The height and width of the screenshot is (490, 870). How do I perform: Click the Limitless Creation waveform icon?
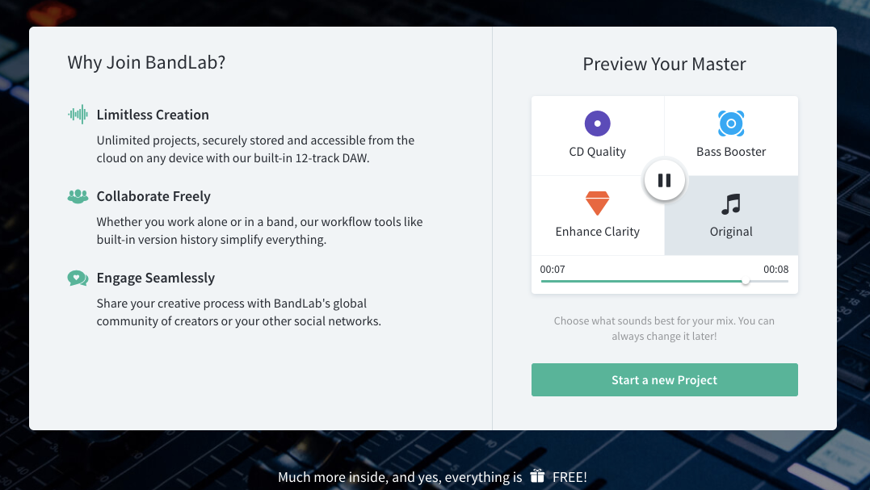pos(78,115)
